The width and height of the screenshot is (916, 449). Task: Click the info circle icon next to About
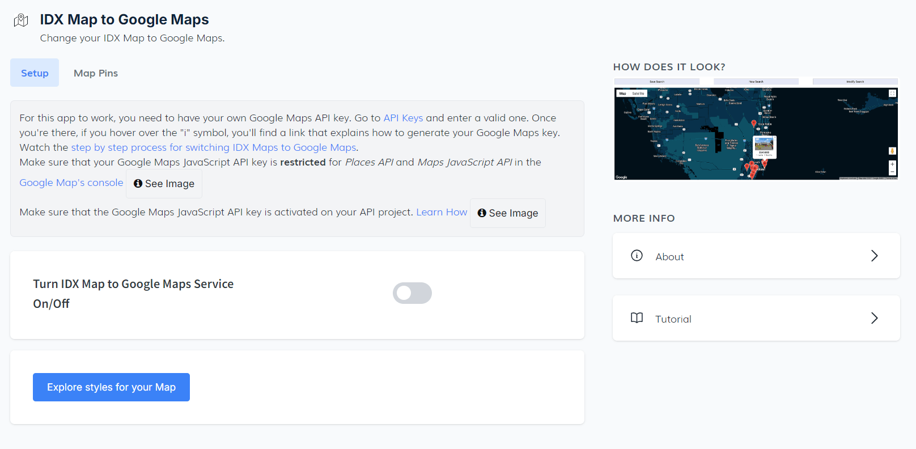point(637,256)
